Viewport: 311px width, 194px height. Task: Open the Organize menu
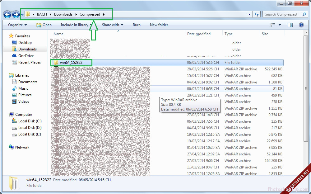(x=17, y=25)
